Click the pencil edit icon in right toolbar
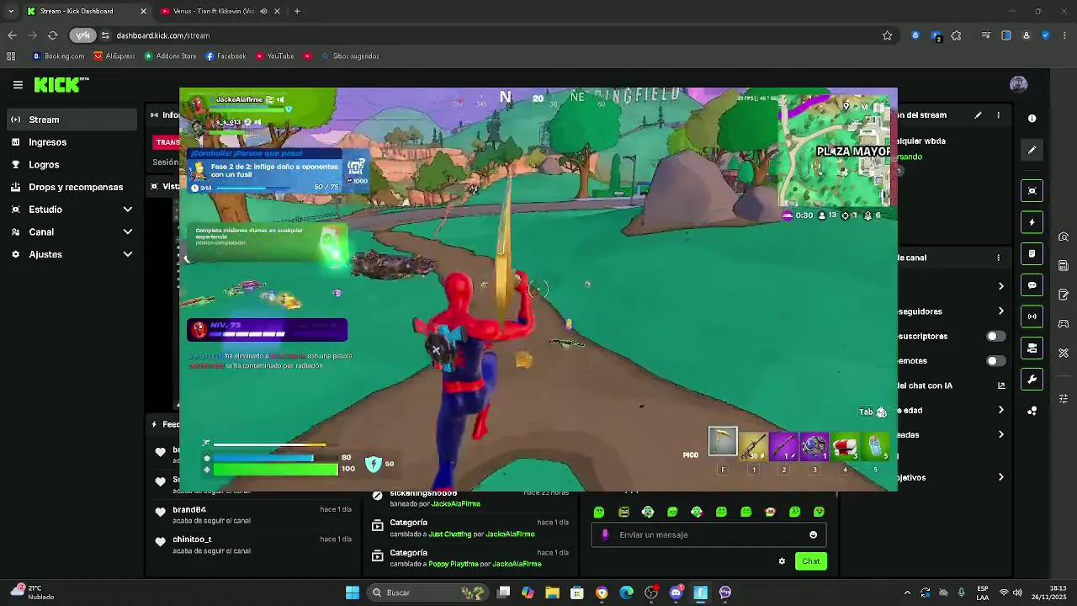 (1032, 150)
